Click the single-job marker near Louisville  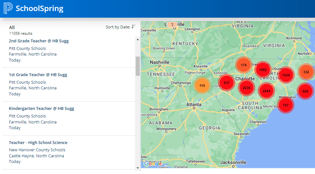click(172, 25)
